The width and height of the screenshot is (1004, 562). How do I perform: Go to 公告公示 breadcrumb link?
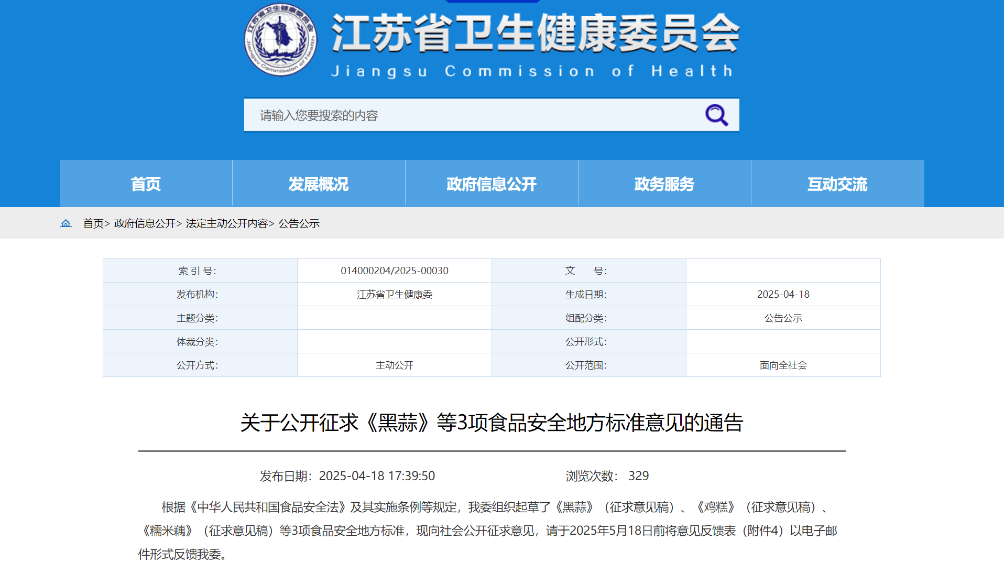tap(299, 223)
